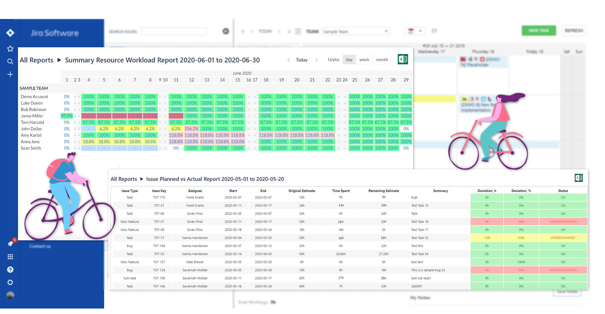Click the New Task button
Image resolution: width=605 pixels, height=314 pixels.
point(539,31)
